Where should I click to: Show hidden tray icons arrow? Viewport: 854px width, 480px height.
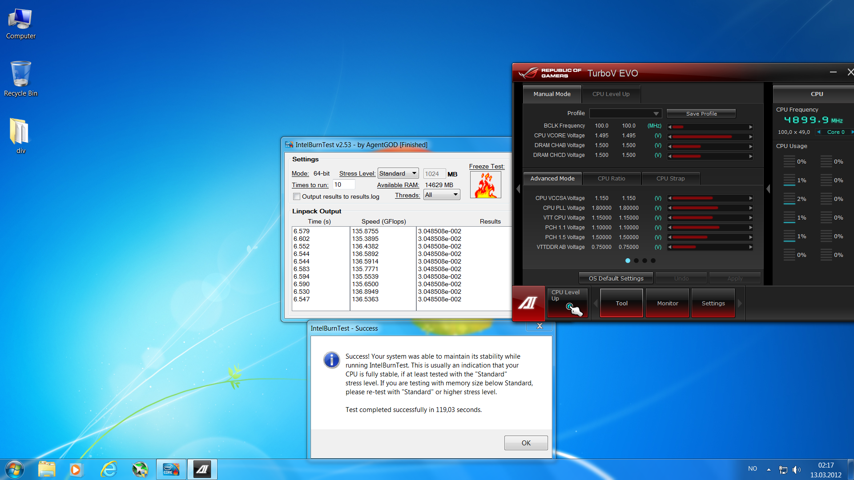tap(769, 469)
